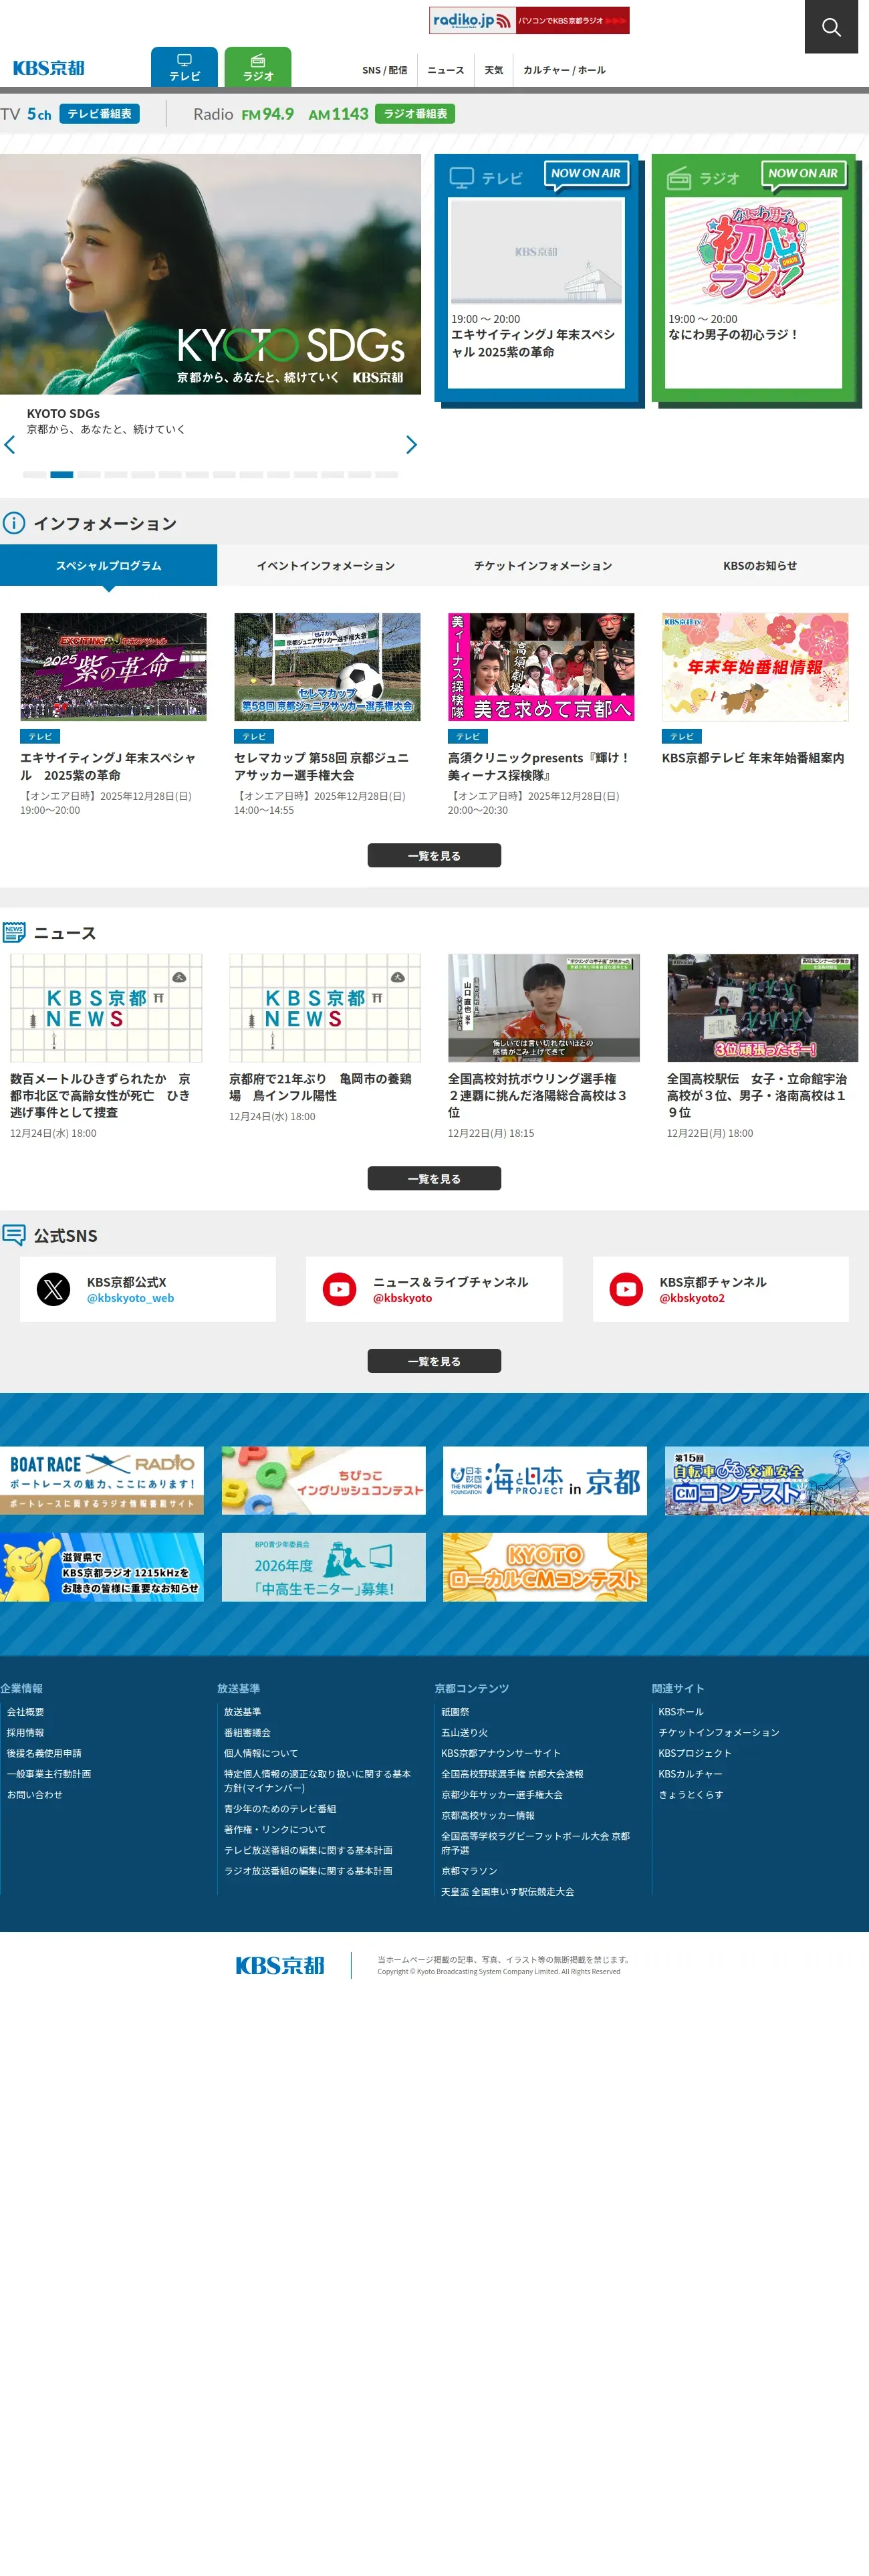Viewport: 869px width, 2576px height.
Task: Open the 自転車交通安全CMコンテスト banner
Action: [x=767, y=1480]
